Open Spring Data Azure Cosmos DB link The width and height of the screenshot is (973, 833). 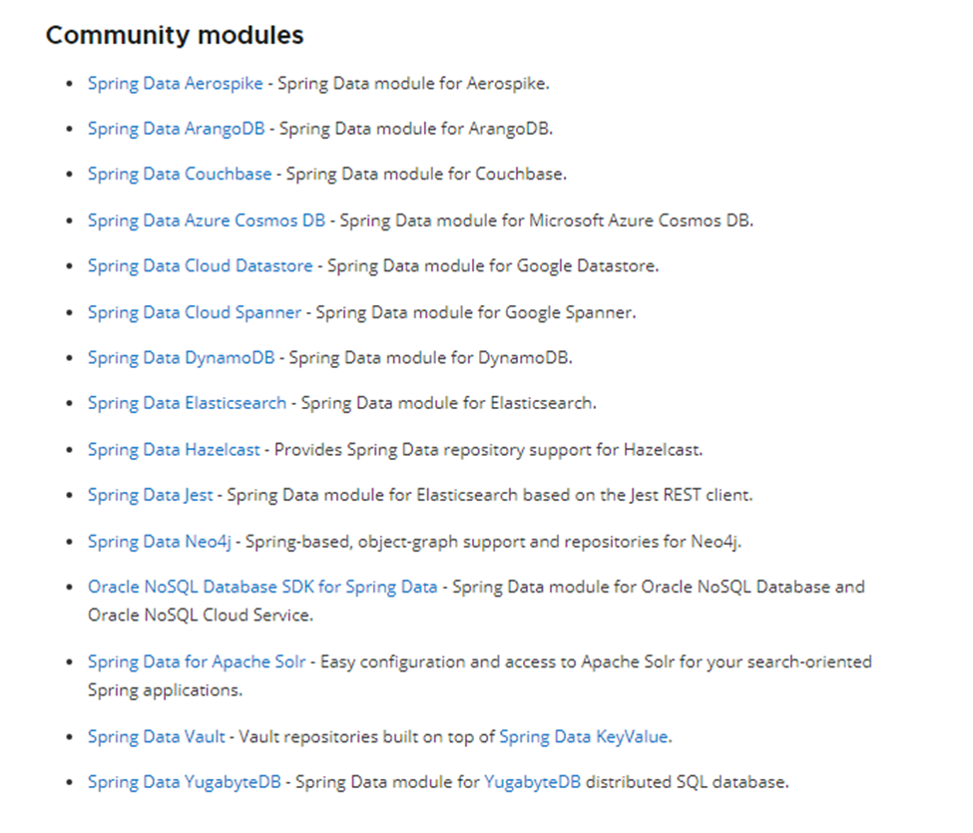pos(206,220)
